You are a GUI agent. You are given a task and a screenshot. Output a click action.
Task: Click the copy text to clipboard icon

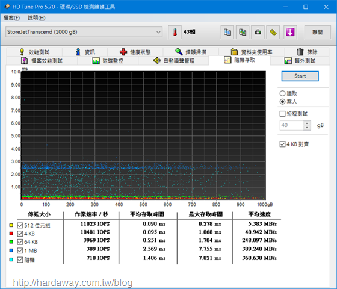coord(227,33)
